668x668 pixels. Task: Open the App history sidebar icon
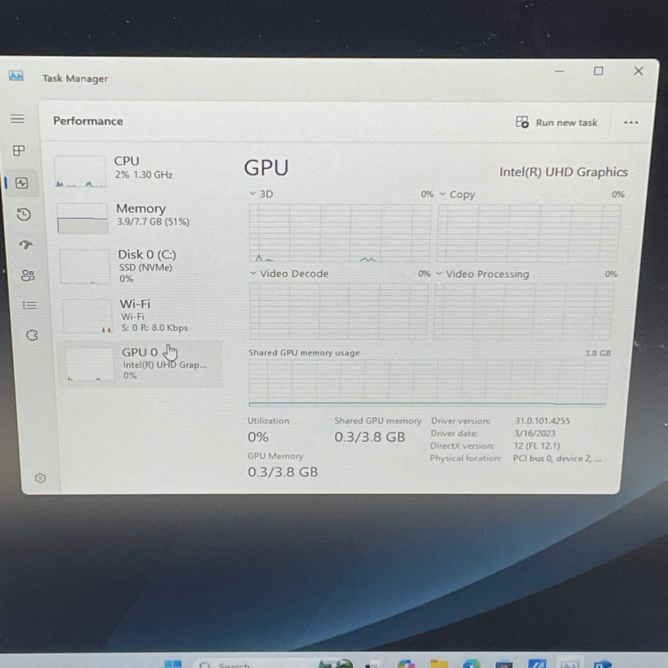24,214
